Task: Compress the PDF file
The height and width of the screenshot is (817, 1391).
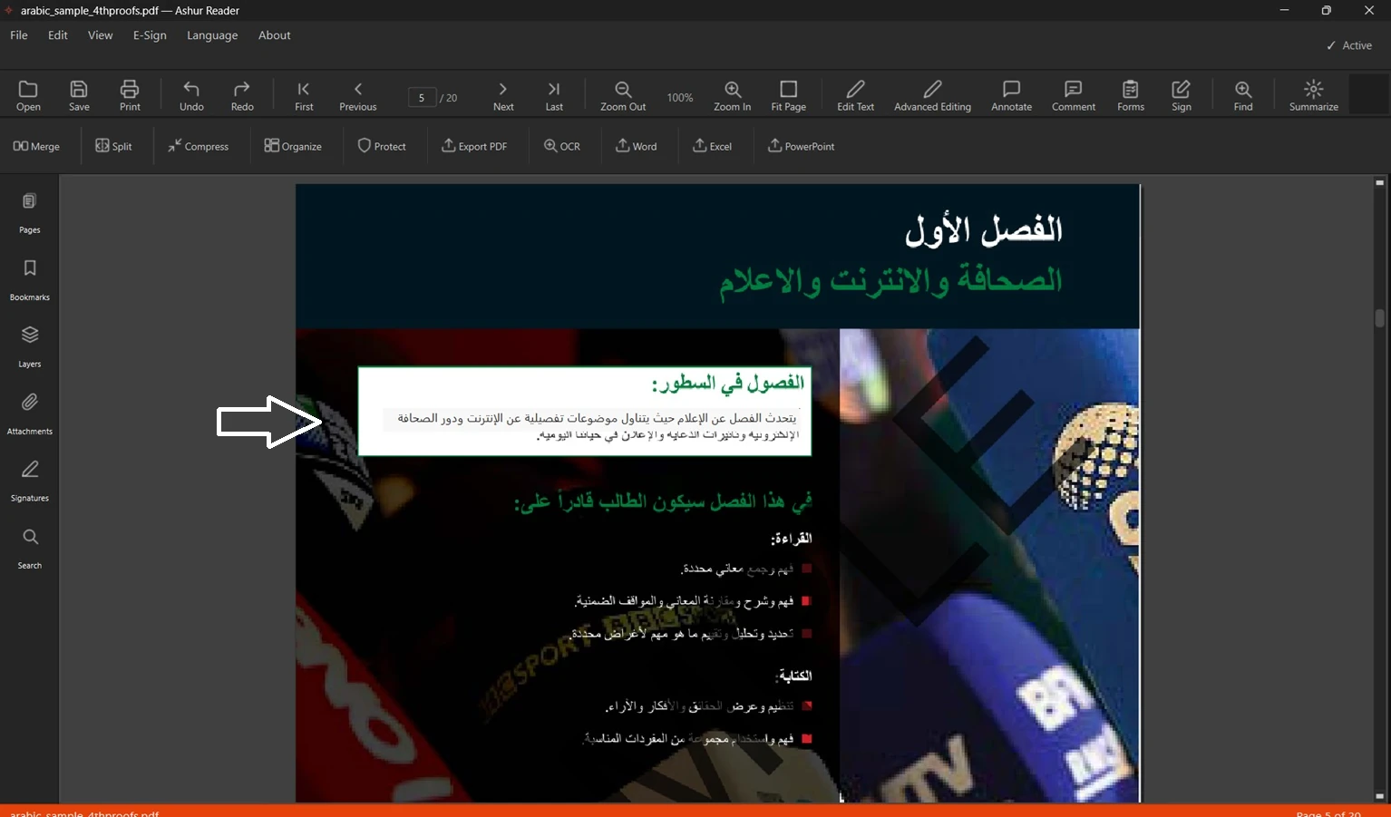Action: pos(198,146)
